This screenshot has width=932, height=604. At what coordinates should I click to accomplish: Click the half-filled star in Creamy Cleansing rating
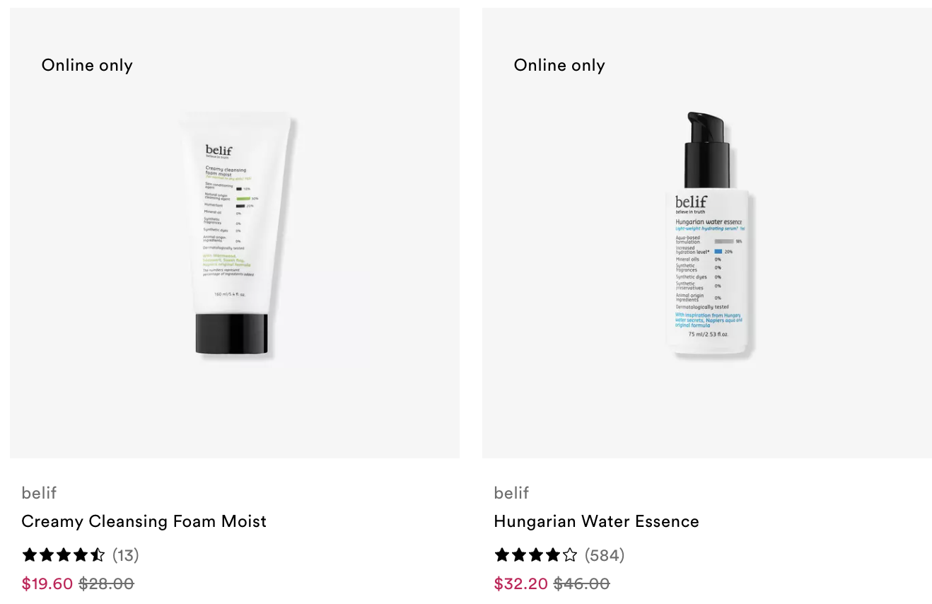pos(98,555)
